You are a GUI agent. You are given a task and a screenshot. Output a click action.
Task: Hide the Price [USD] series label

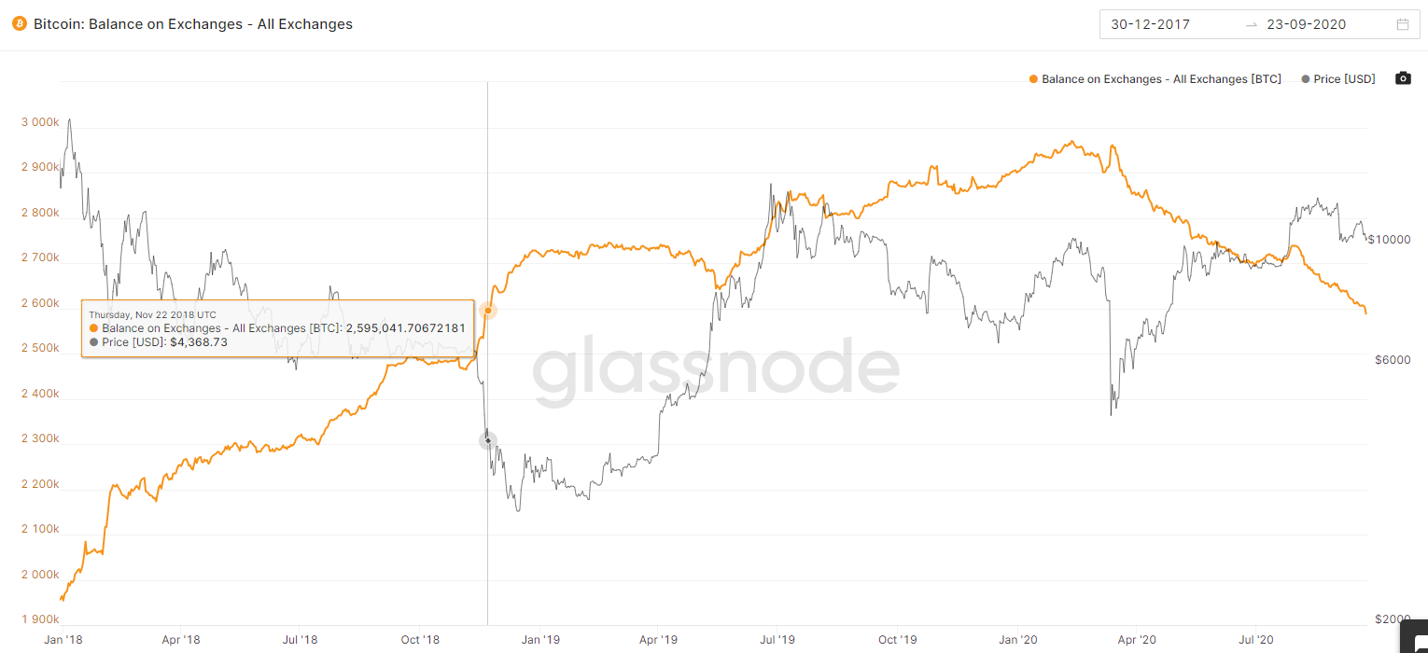[1344, 79]
